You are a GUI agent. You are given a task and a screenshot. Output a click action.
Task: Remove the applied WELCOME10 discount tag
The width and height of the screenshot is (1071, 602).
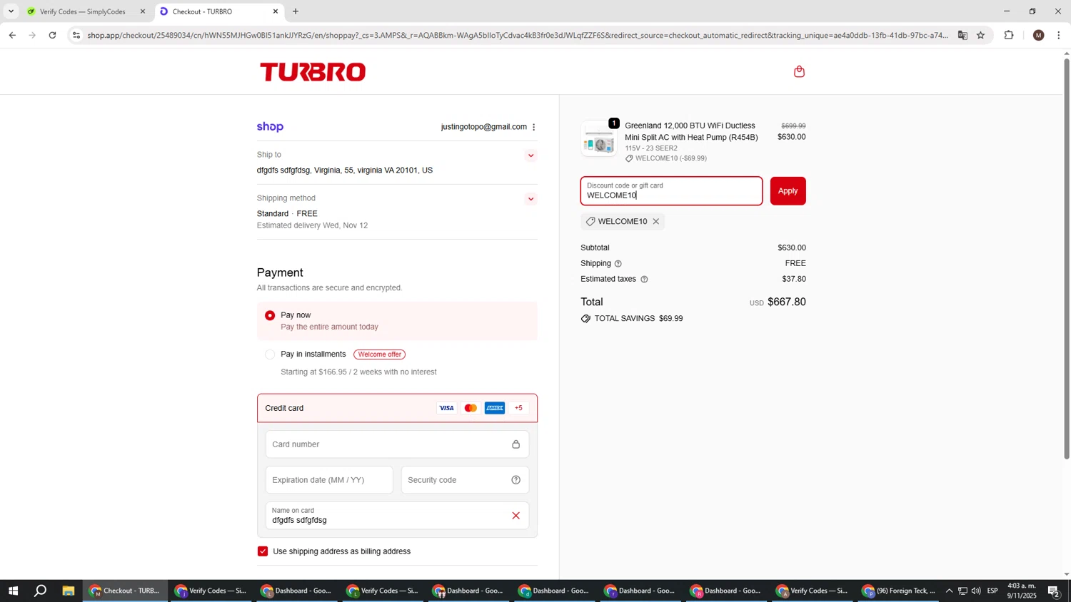(x=655, y=222)
